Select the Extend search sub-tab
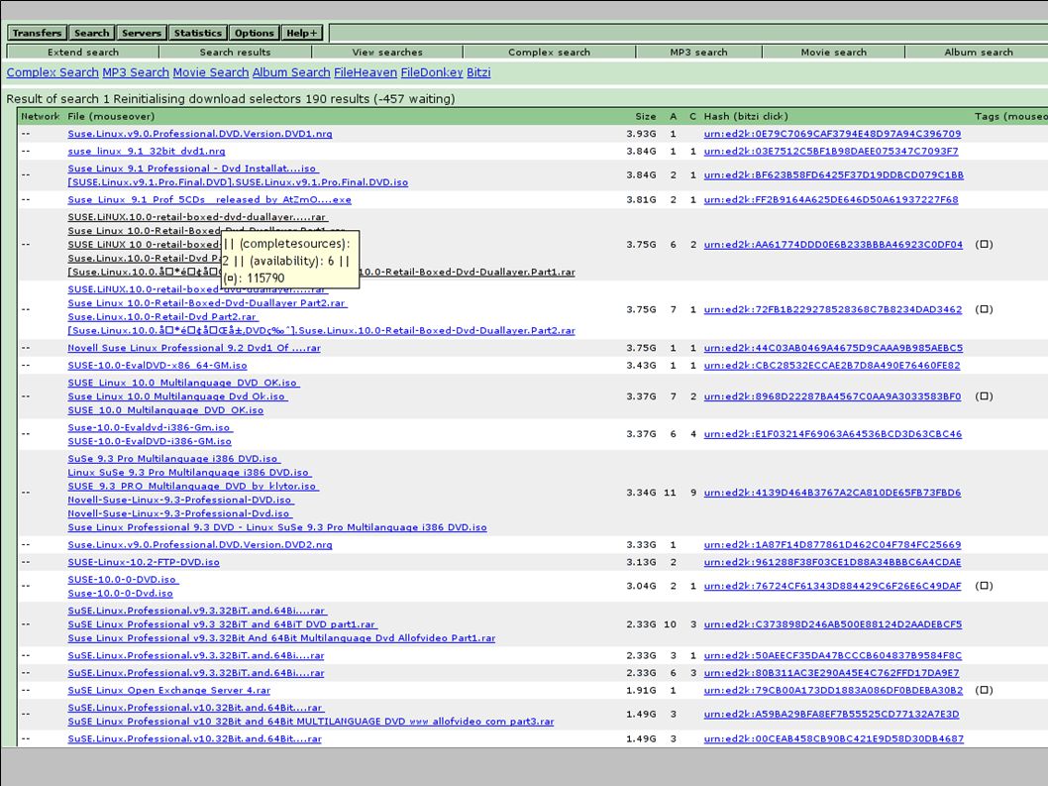 [83, 53]
